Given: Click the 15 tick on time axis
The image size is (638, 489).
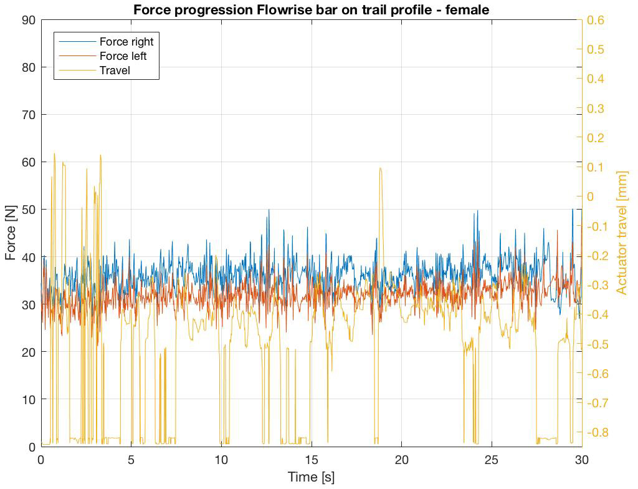Looking at the screenshot, I should (312, 460).
